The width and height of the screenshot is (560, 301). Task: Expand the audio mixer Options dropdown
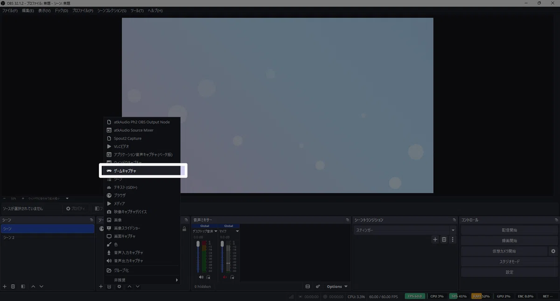[337, 287]
